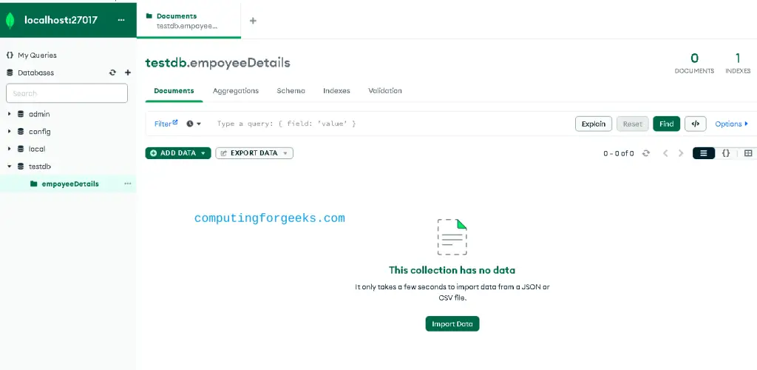This screenshot has height=370, width=757.
Task: Open the EXPORT DATA dropdown
Action: point(254,153)
